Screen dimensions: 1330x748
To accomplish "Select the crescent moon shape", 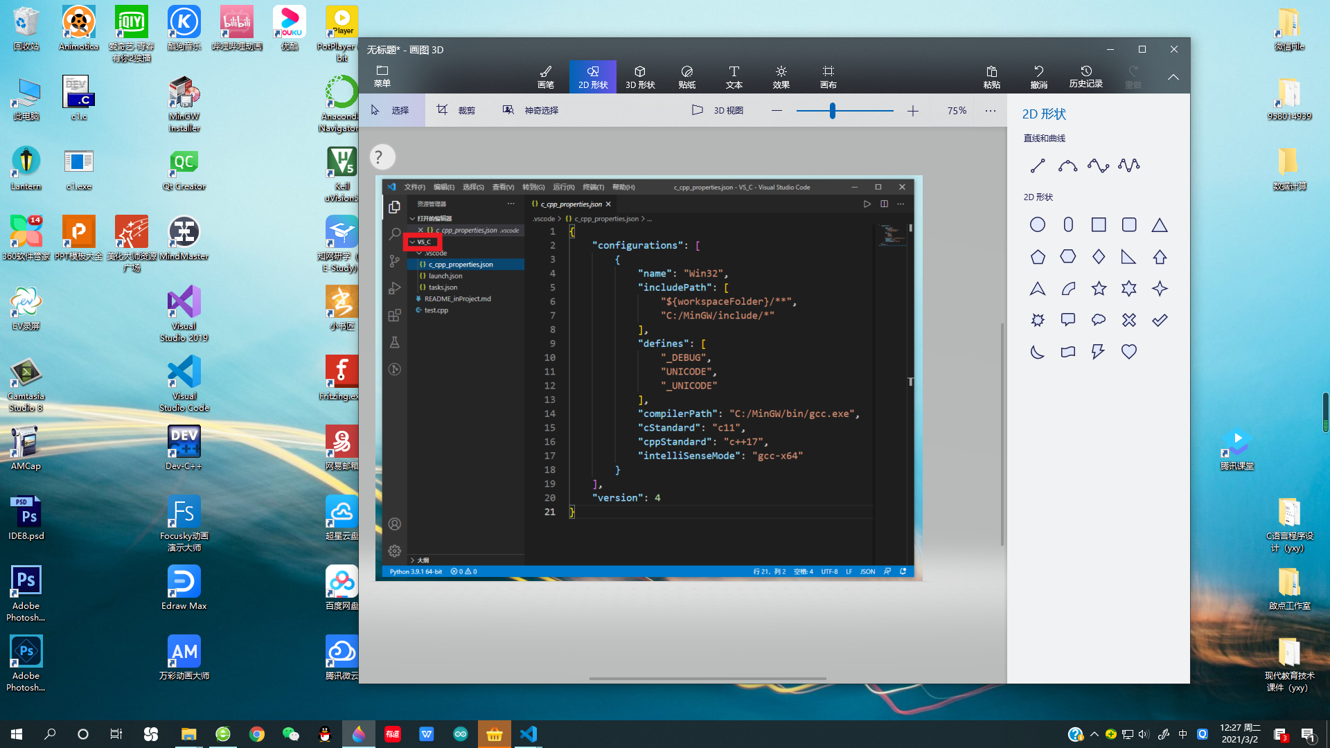I will [1038, 352].
